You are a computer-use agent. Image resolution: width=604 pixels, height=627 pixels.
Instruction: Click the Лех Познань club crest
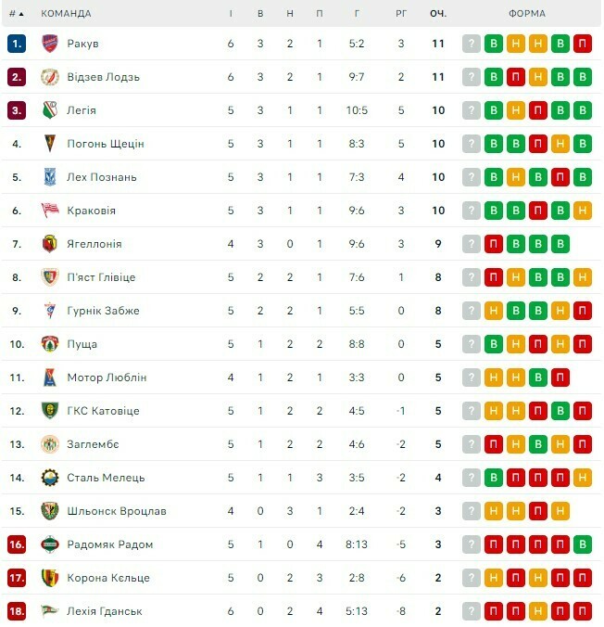50,177
